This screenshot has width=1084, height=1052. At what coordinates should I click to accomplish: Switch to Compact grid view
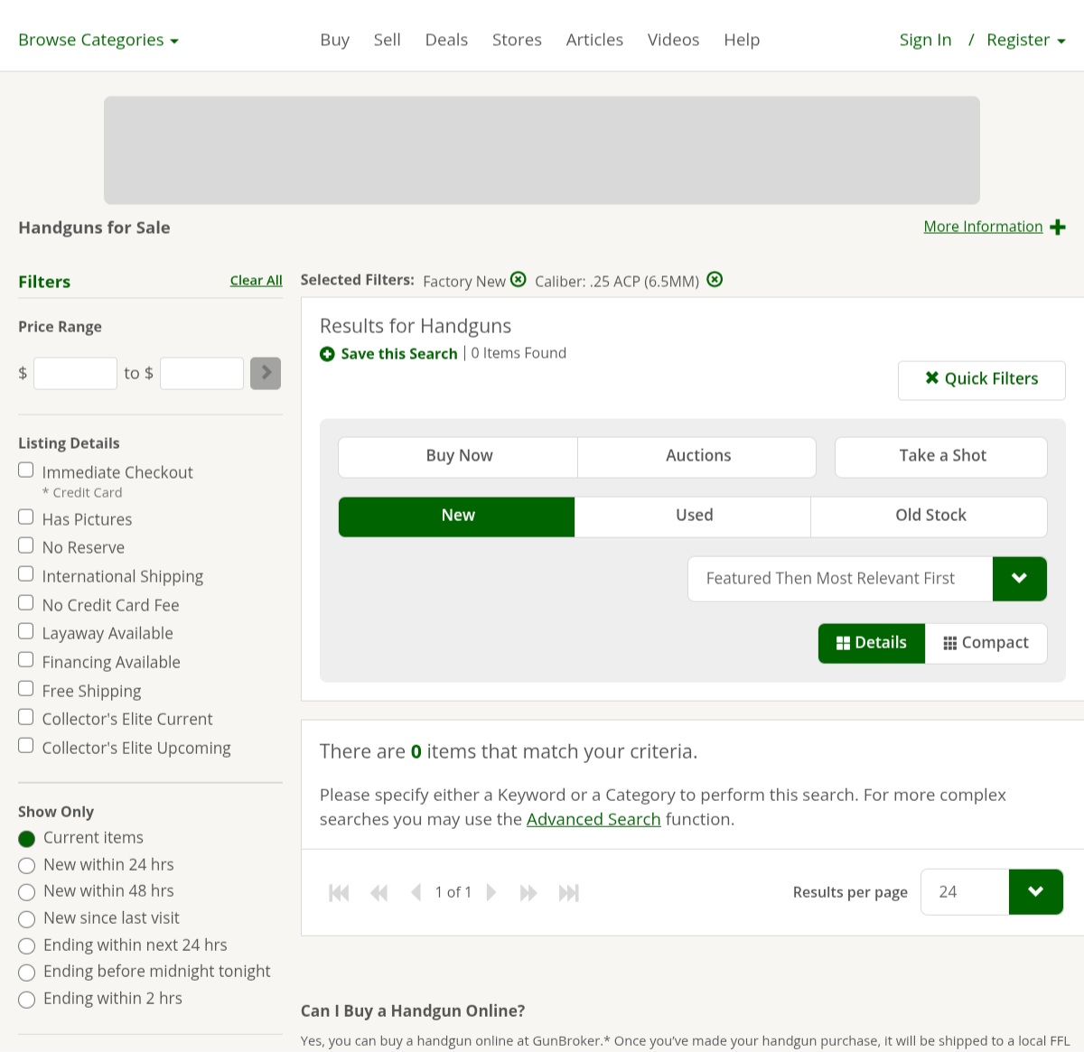pos(986,643)
